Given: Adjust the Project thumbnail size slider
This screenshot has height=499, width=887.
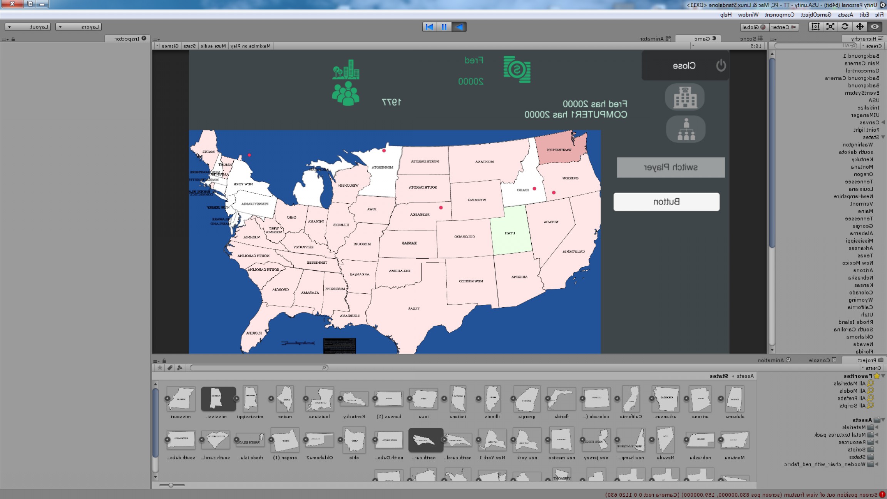Looking at the screenshot, I should click(x=171, y=485).
